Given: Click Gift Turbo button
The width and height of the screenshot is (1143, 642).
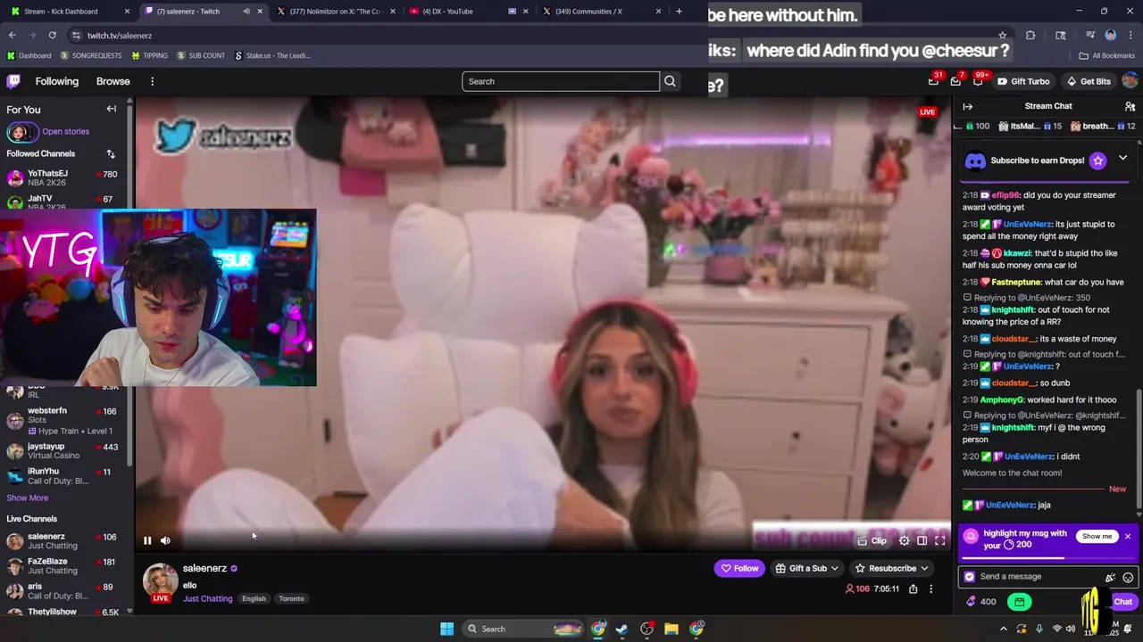Looking at the screenshot, I should (1023, 81).
